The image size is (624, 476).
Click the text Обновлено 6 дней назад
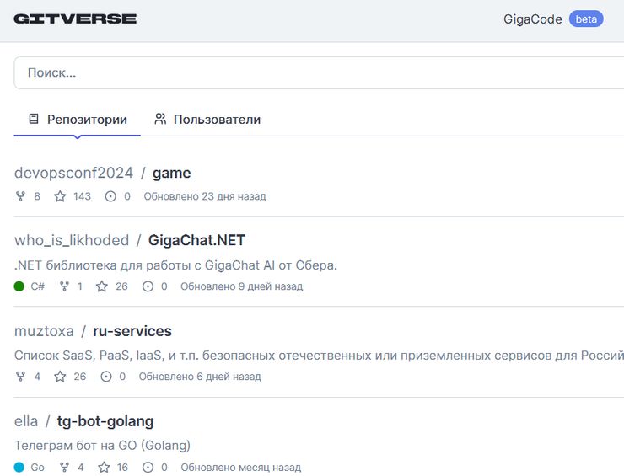pos(200,377)
